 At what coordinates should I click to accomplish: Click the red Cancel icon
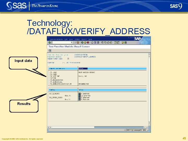[88, 43]
